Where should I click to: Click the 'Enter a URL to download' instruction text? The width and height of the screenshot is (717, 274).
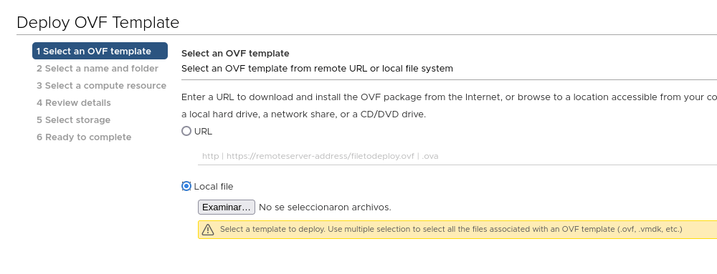[449, 97]
